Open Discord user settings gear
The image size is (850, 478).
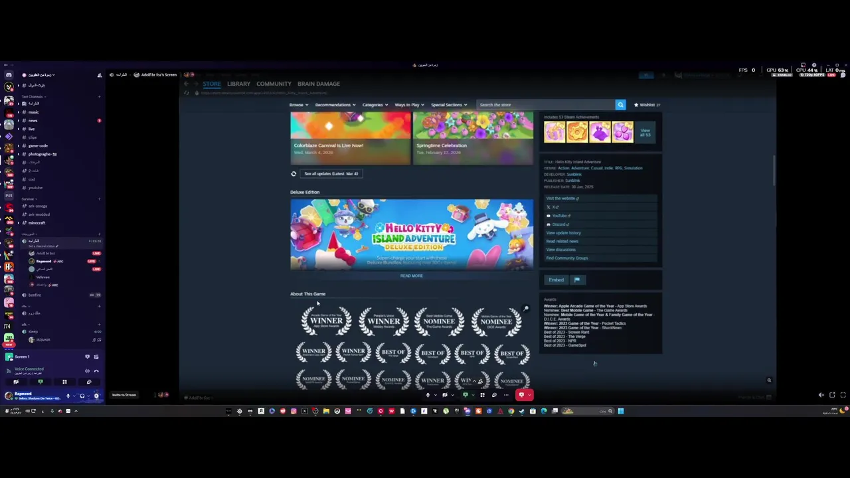point(96,396)
